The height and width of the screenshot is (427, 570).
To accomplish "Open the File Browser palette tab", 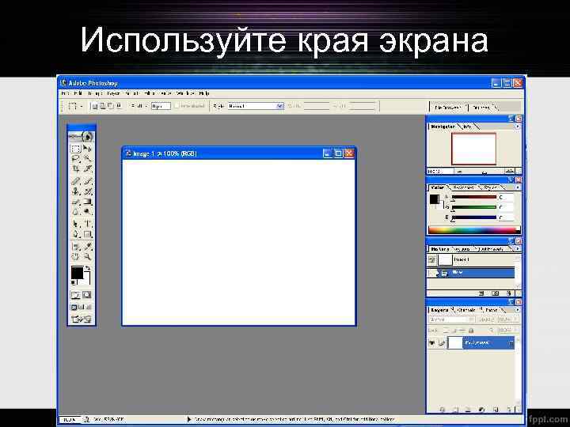I will coord(448,108).
